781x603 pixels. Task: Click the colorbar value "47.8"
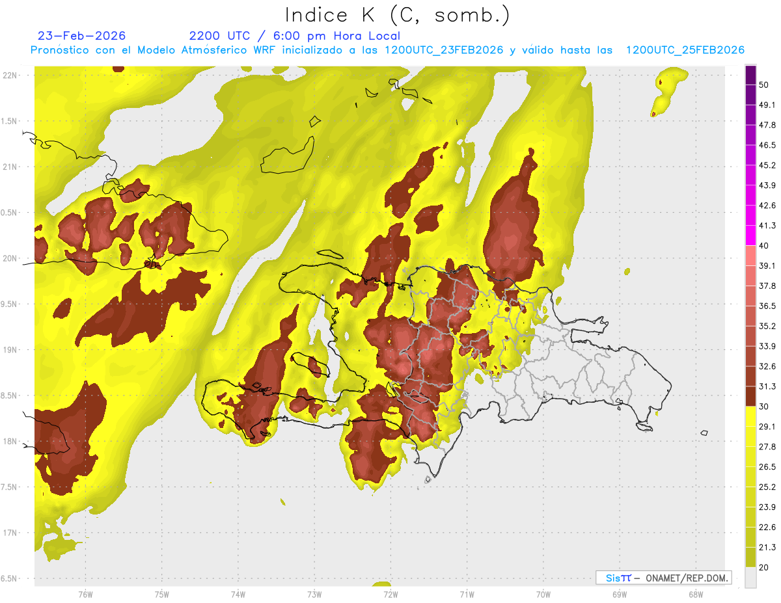pos(767,125)
